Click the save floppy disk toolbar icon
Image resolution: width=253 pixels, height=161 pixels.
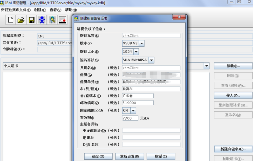tap(31, 20)
